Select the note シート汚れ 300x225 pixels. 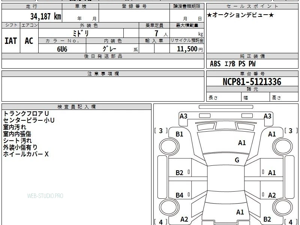[17, 141]
